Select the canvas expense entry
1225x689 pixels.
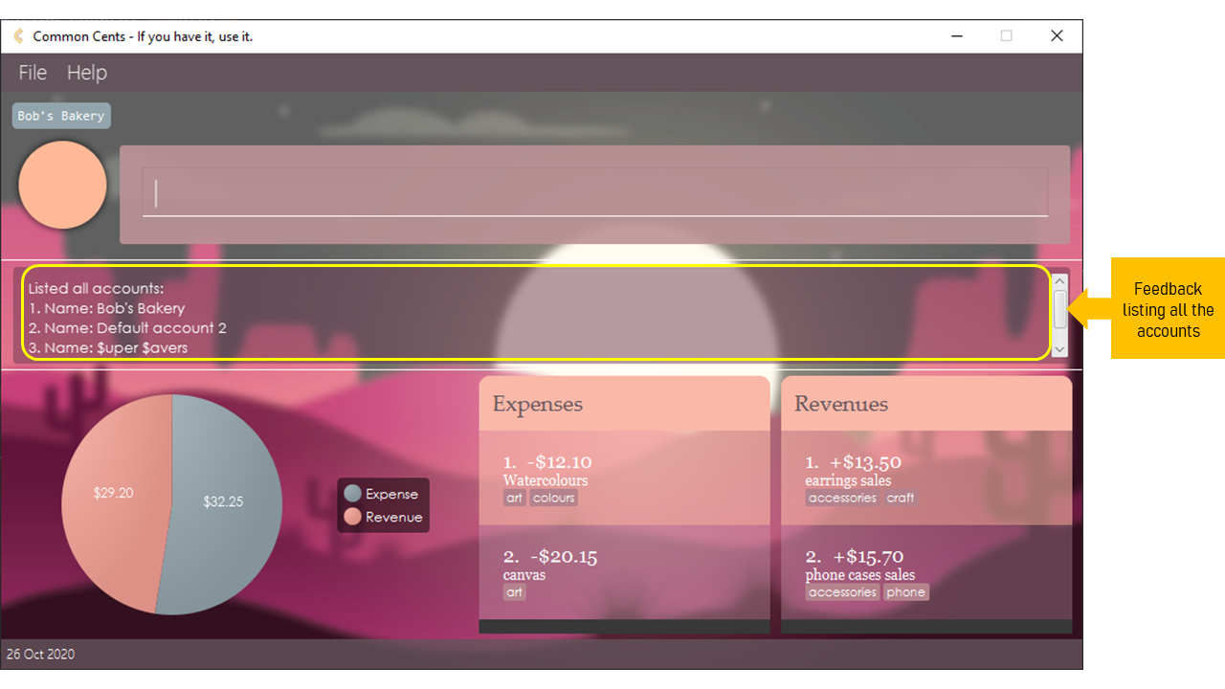[x=624, y=571]
